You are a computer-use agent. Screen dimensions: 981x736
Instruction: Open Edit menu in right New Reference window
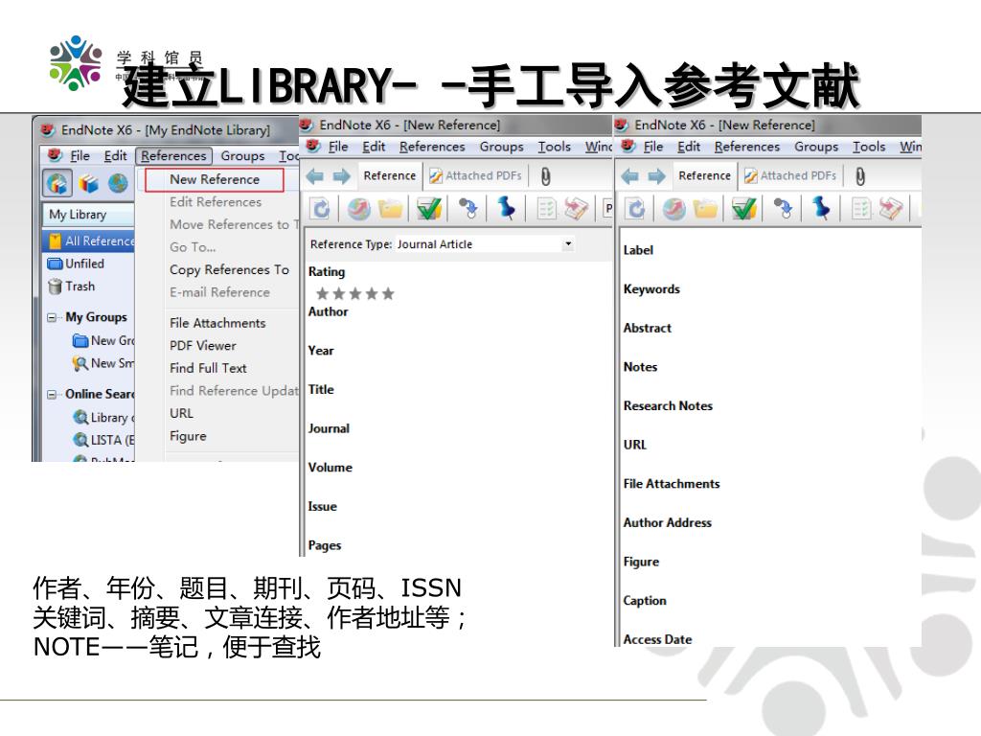[x=688, y=147]
